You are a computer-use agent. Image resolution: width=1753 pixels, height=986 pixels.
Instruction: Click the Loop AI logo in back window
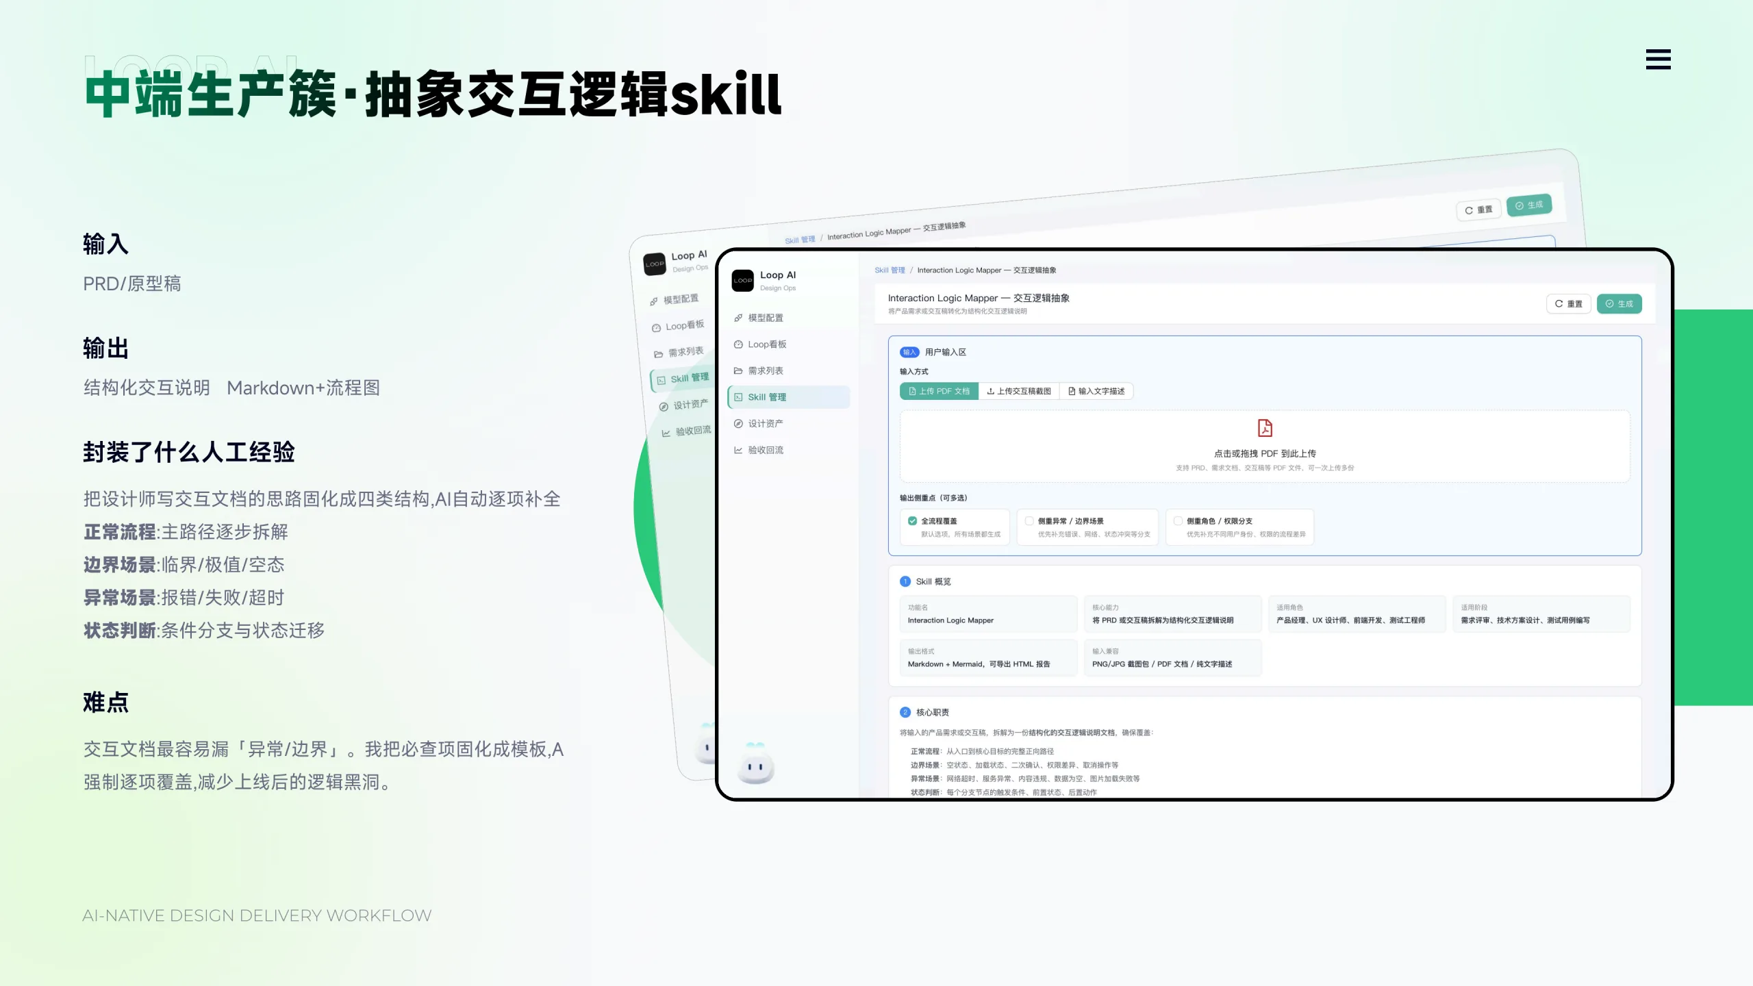click(x=655, y=264)
